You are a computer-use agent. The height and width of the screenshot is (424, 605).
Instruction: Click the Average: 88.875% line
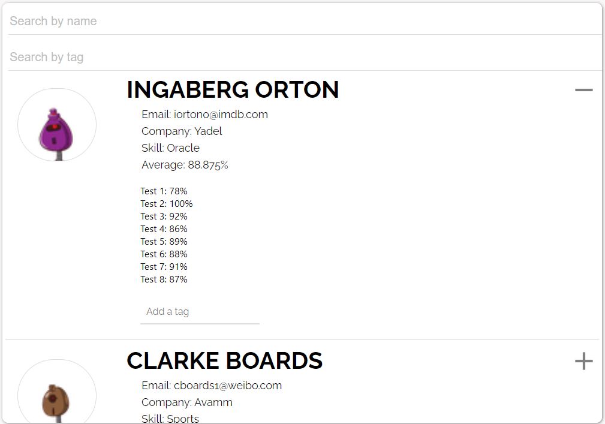point(185,165)
